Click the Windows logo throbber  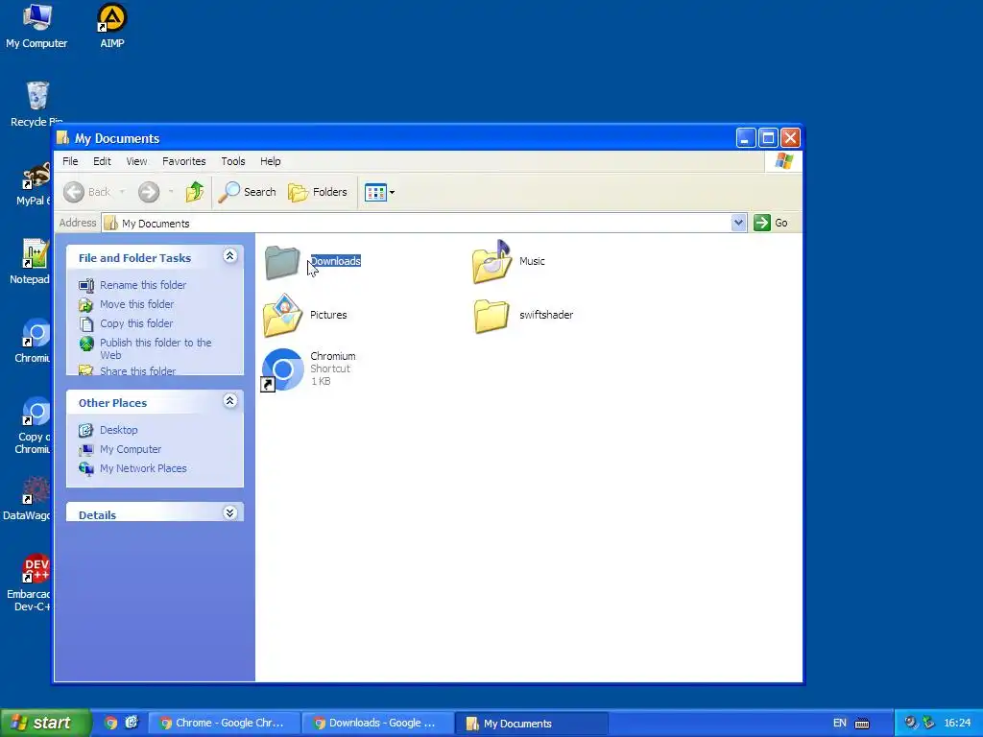(x=783, y=161)
